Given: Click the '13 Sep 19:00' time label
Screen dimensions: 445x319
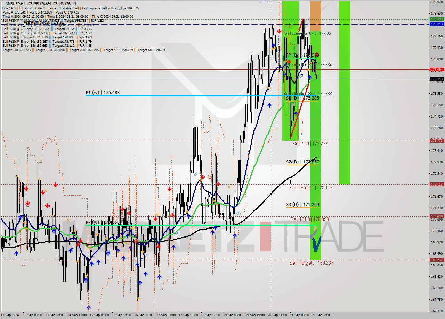Looking at the screenshot, I should [x=55, y=315].
